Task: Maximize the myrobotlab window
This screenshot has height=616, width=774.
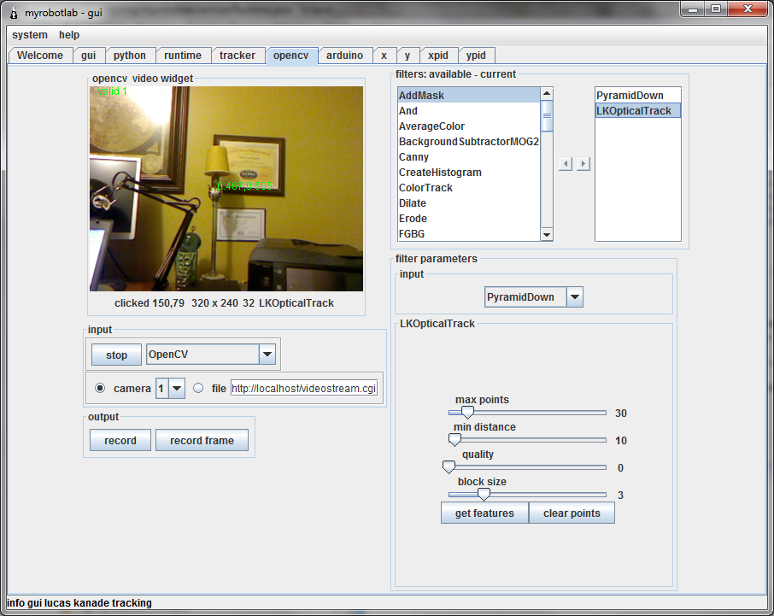Action: pyautogui.click(x=715, y=9)
